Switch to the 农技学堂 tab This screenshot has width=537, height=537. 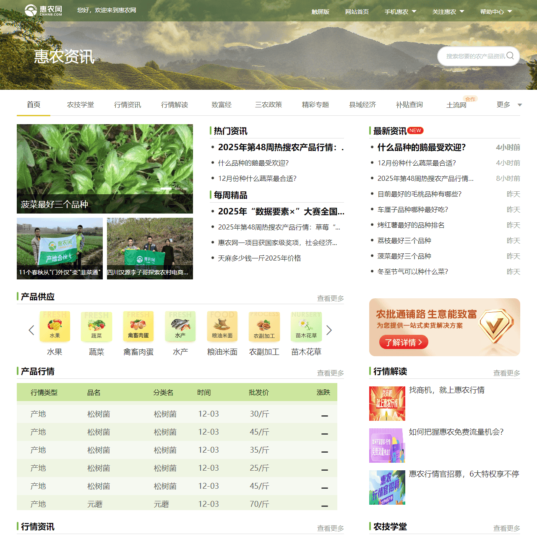point(81,105)
